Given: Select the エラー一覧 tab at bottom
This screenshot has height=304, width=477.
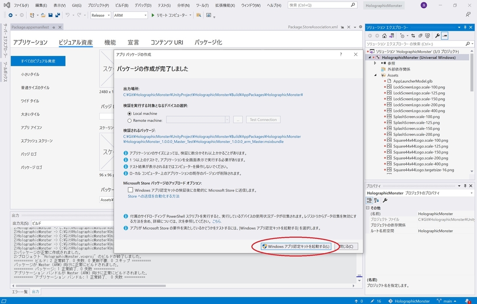Looking at the screenshot, I should [19, 292].
